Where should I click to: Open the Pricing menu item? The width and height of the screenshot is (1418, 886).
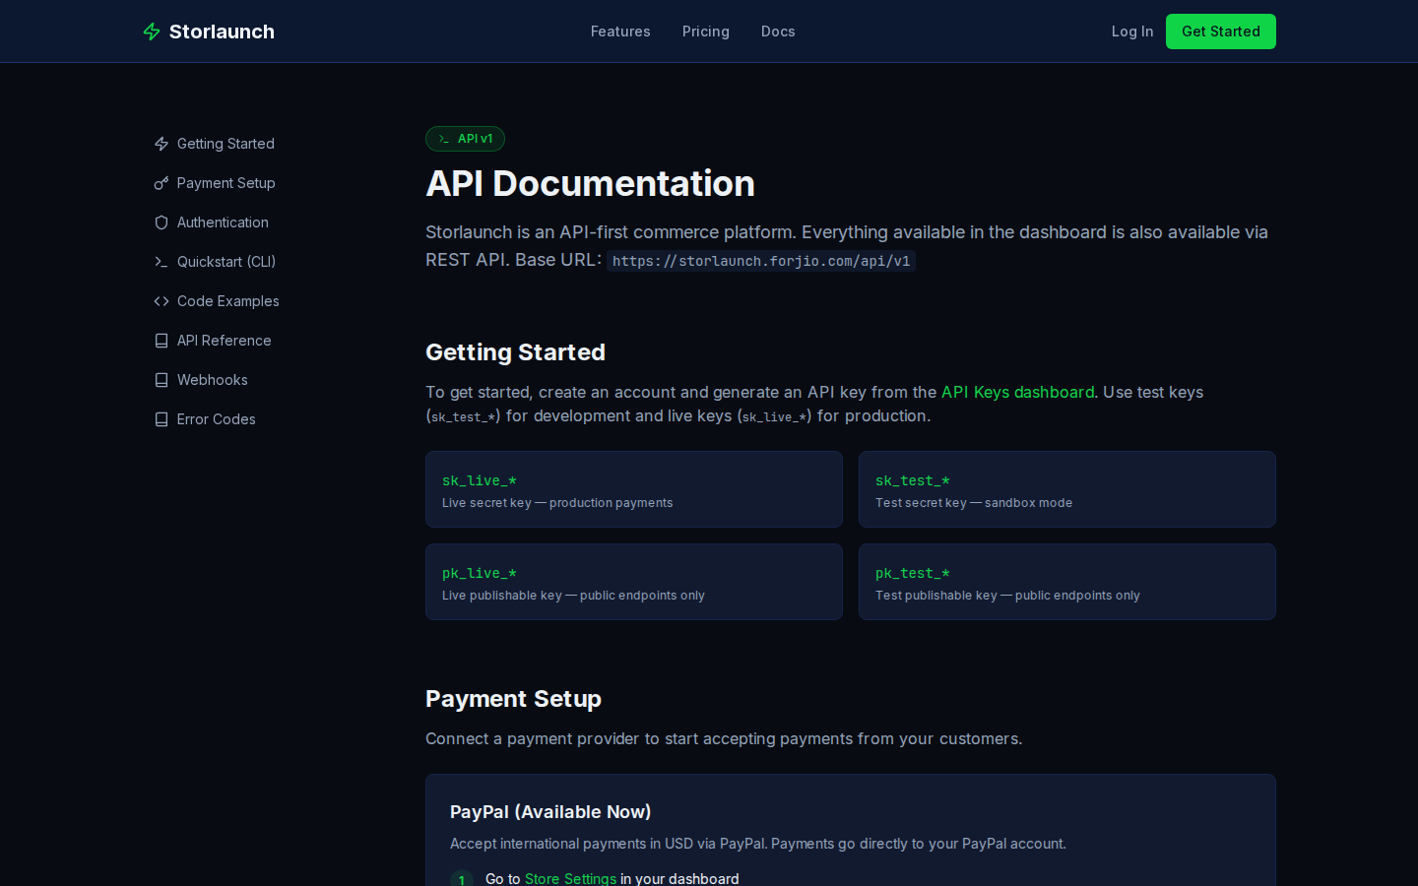click(705, 32)
